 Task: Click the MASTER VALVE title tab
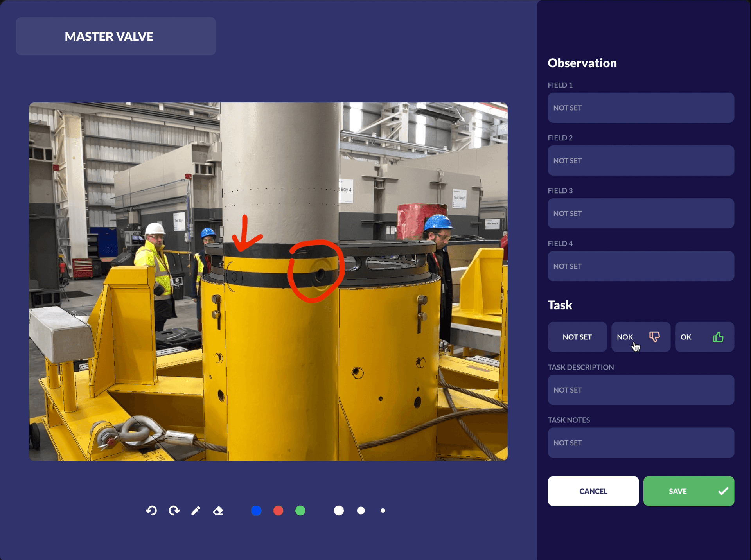point(116,36)
